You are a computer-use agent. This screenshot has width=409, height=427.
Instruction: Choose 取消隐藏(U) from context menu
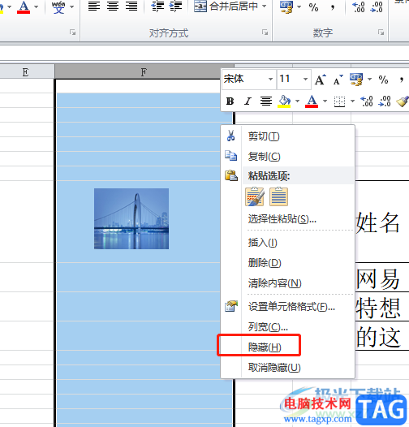[x=287, y=368]
